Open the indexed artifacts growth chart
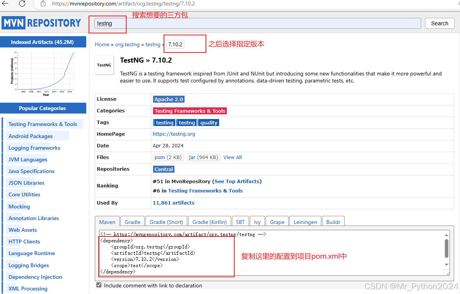460x294 pixels. pos(43,73)
